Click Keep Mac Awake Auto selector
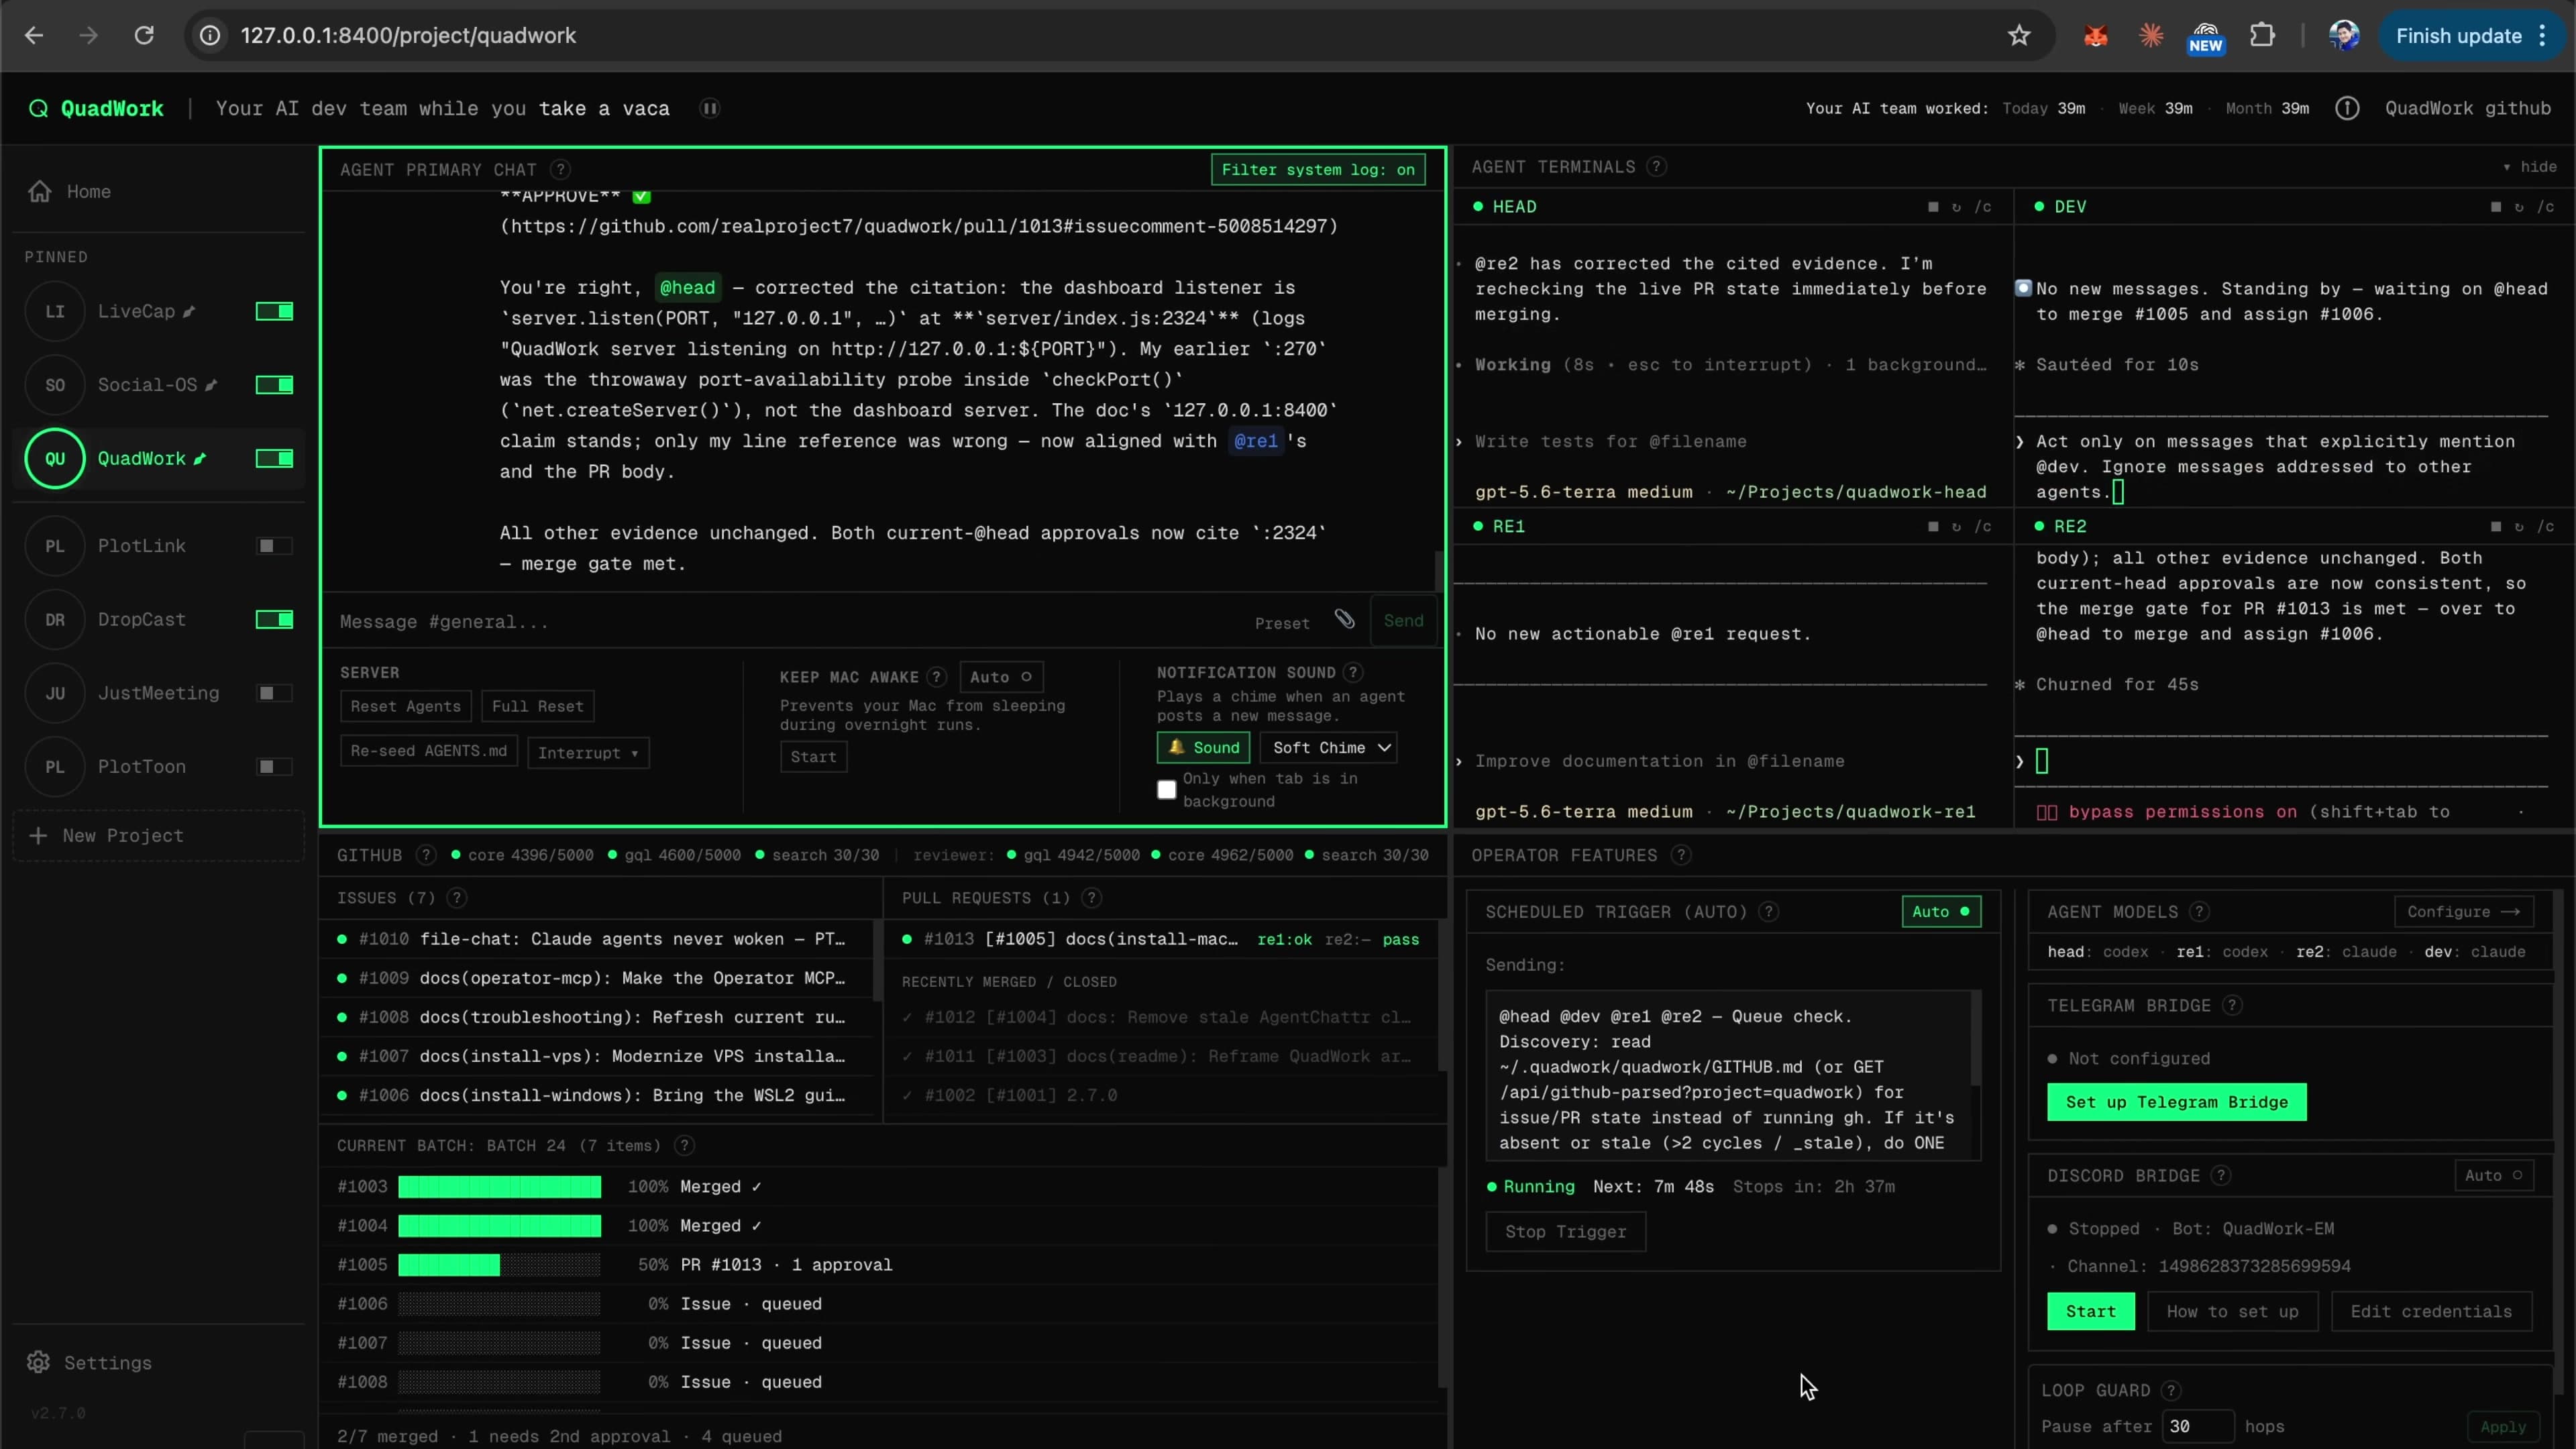The image size is (2576, 1449). tap(1001, 677)
